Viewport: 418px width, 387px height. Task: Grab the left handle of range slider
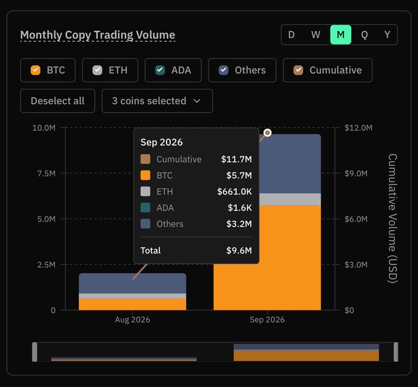coord(34,352)
